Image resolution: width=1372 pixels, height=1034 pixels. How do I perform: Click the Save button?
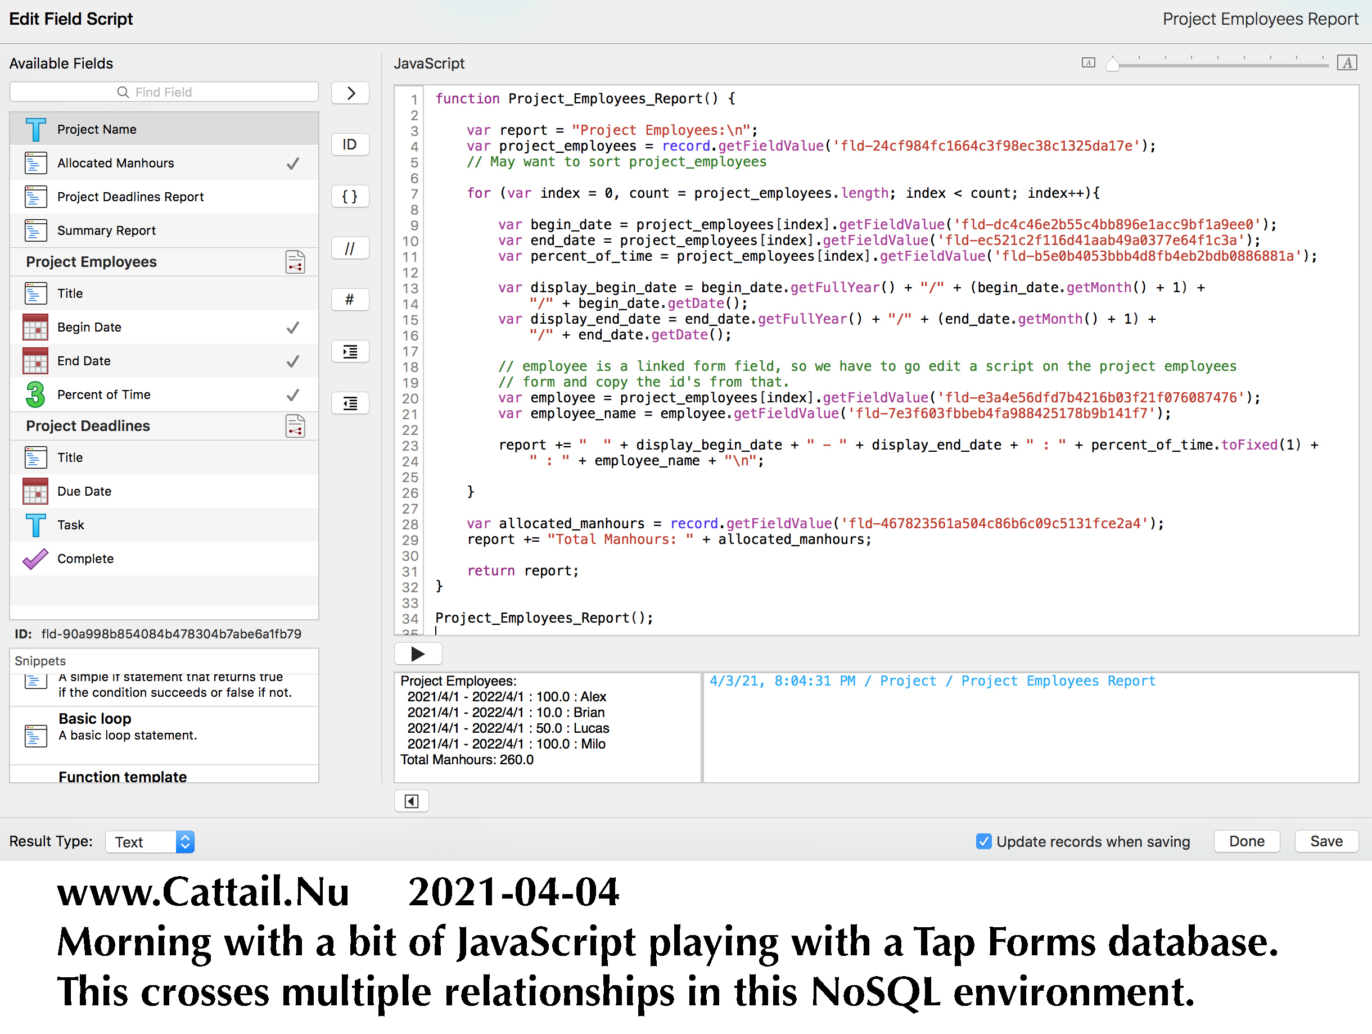tap(1326, 841)
